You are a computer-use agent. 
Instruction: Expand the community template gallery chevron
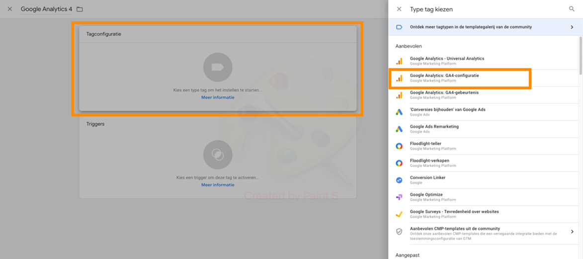pos(572,27)
